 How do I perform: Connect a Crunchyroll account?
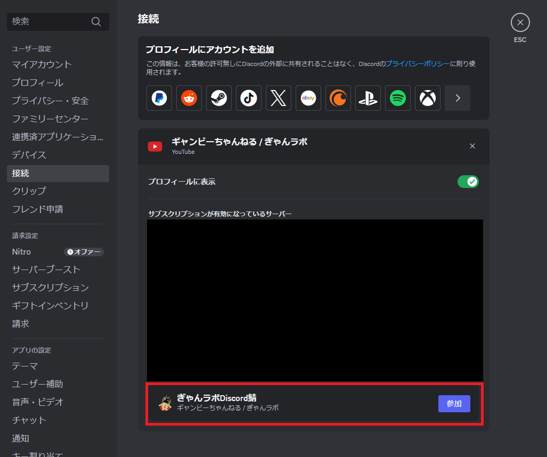pyautogui.click(x=338, y=98)
